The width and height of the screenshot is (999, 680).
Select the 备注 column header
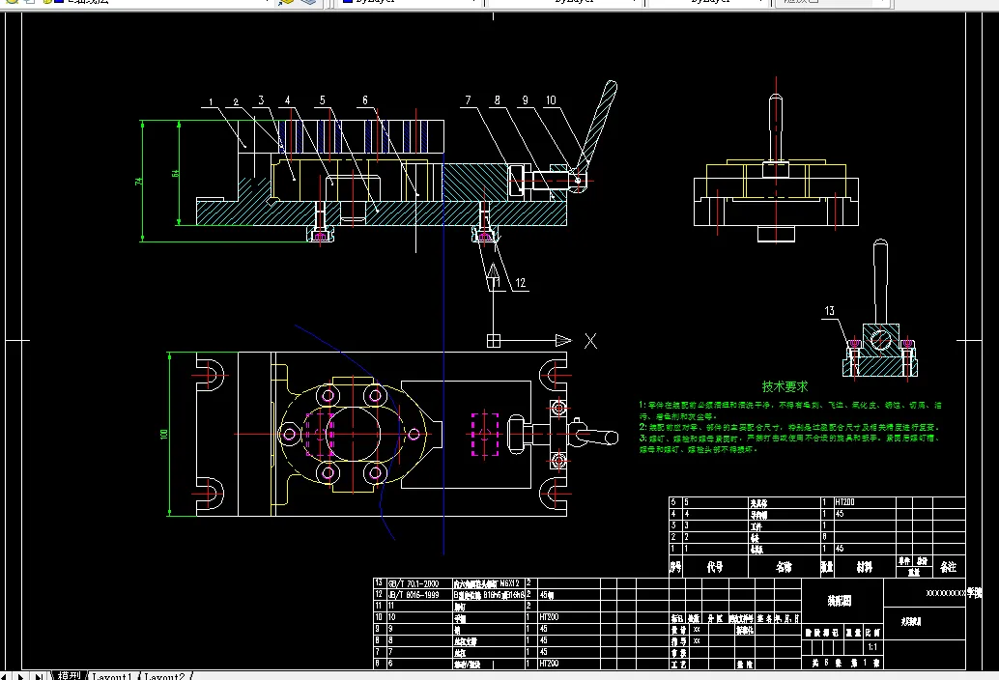tap(949, 566)
